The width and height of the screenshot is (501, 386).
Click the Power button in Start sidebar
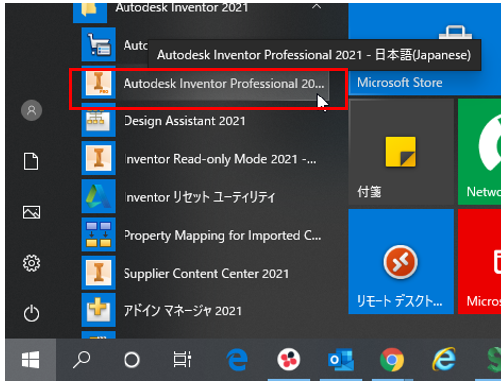[31, 313]
